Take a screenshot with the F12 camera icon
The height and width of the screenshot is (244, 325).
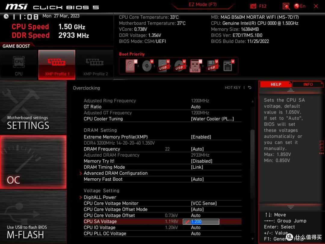(x=253, y=6)
